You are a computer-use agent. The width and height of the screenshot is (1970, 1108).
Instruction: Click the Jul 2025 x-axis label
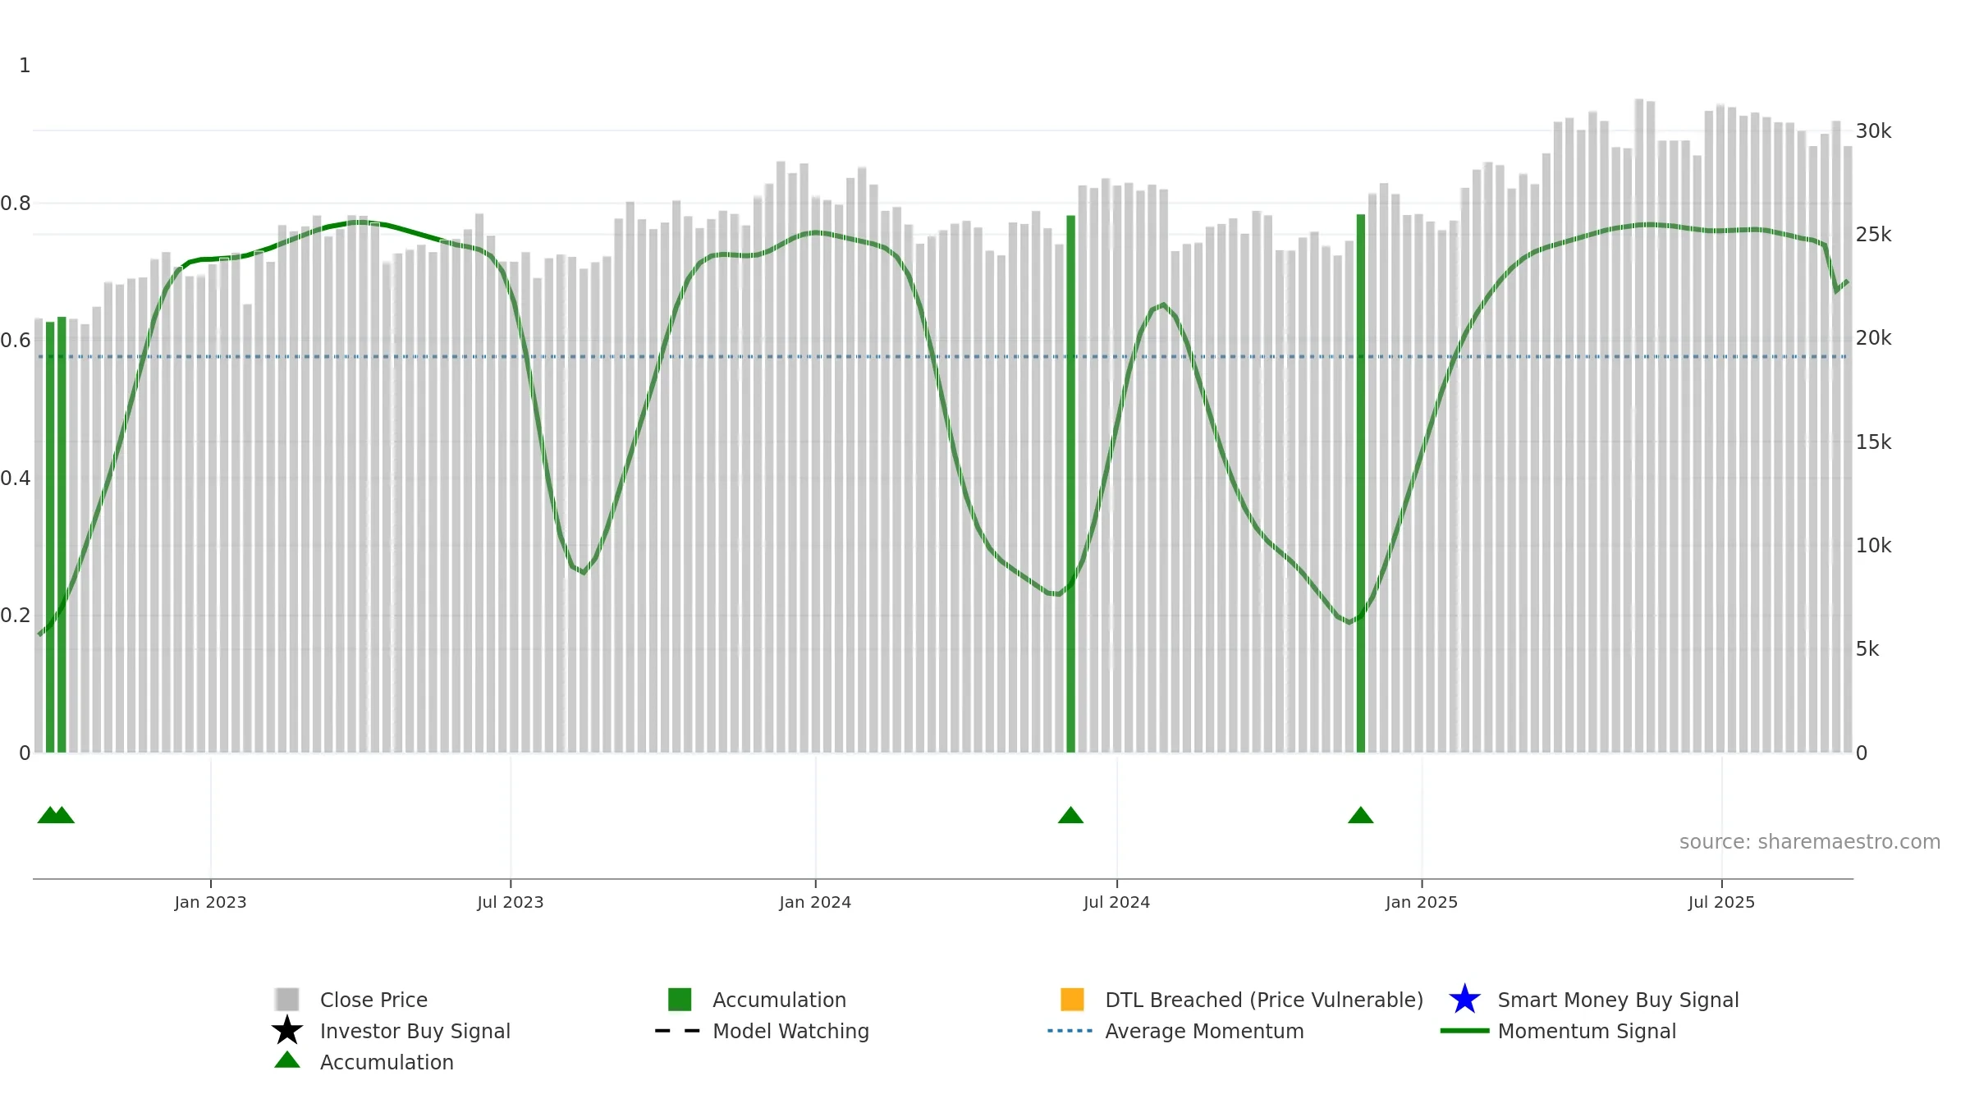(x=1721, y=902)
